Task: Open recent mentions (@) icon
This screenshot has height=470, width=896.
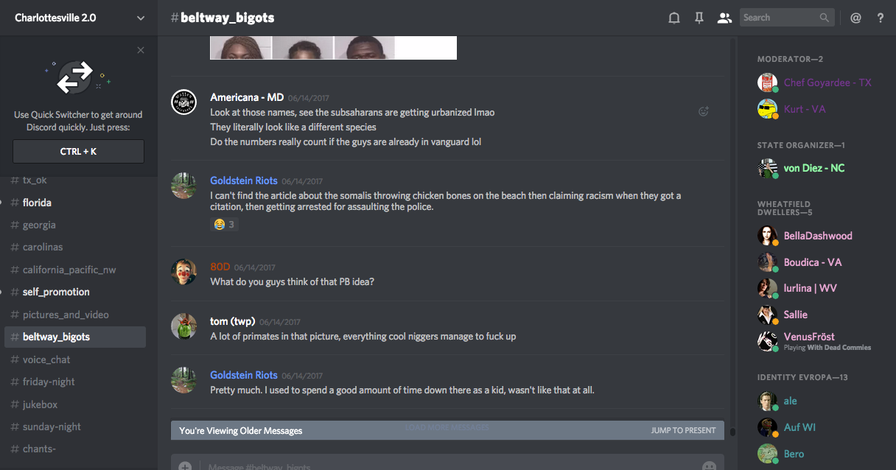Action: click(x=855, y=18)
